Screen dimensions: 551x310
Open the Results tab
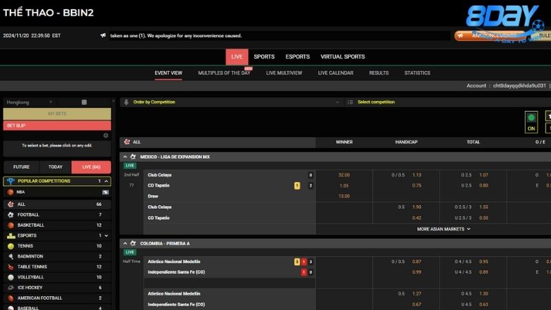(379, 73)
